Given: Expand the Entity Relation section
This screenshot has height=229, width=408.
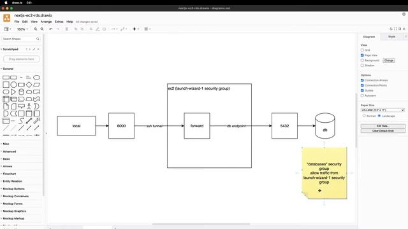Looking at the screenshot, I should tap(12, 181).
